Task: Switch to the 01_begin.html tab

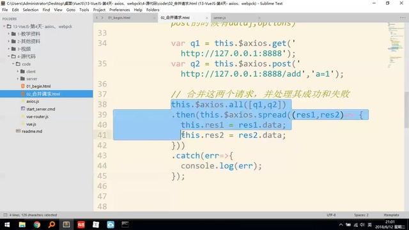Action: click(x=120, y=18)
